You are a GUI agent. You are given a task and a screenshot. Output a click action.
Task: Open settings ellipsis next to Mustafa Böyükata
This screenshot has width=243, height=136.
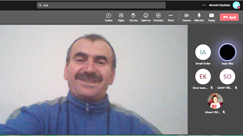click(x=204, y=5)
